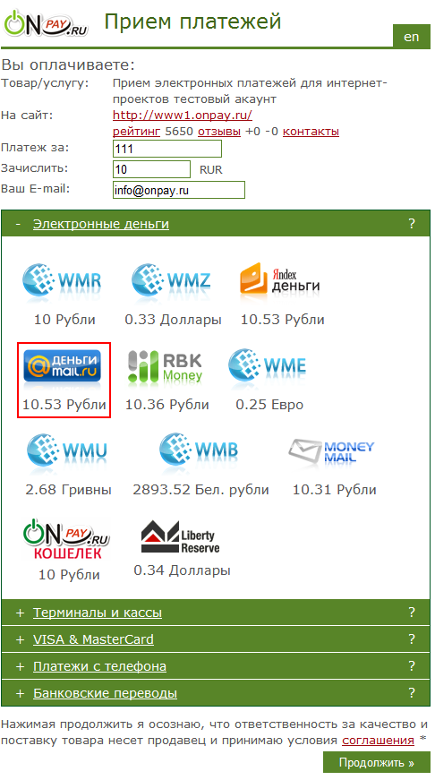Click the Продолжить button

376,762
